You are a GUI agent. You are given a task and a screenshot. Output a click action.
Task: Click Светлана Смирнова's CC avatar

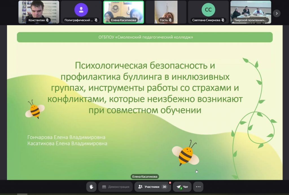click(208, 10)
